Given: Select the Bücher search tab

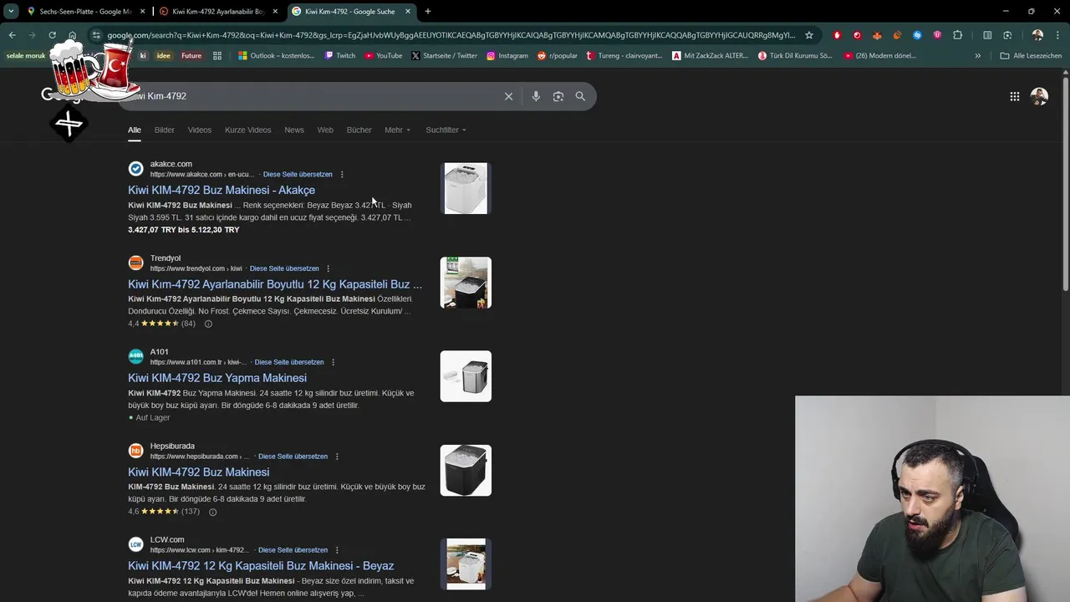Looking at the screenshot, I should click(x=359, y=130).
